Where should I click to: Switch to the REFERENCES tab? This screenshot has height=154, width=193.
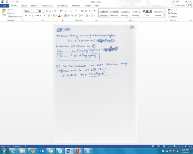coord(62,5)
